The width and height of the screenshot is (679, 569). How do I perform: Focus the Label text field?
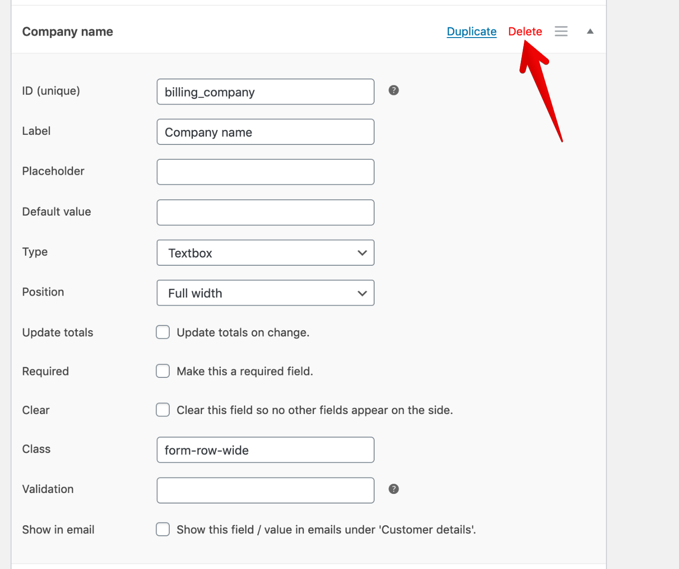tap(265, 132)
